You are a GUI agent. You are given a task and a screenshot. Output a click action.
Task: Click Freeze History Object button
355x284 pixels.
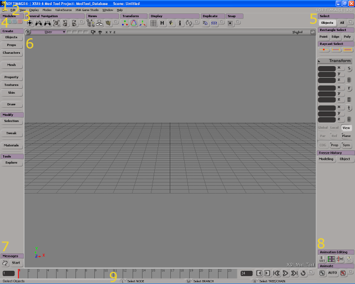pos(345,159)
